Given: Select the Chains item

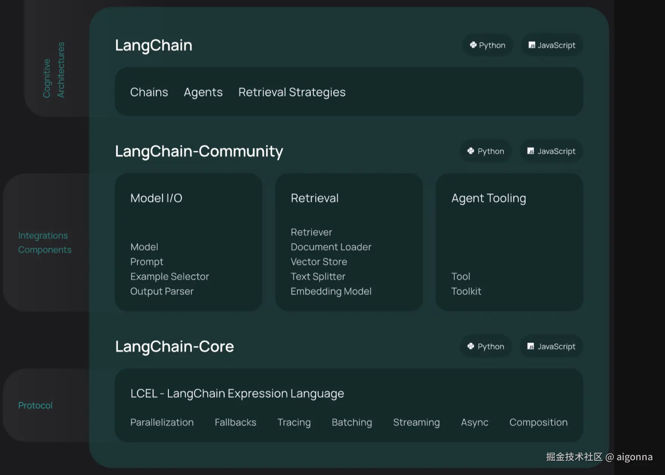Looking at the screenshot, I should 149,92.
